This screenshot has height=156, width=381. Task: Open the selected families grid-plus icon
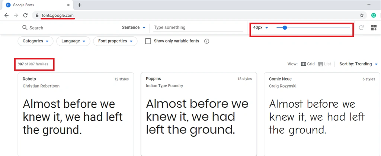point(374,27)
